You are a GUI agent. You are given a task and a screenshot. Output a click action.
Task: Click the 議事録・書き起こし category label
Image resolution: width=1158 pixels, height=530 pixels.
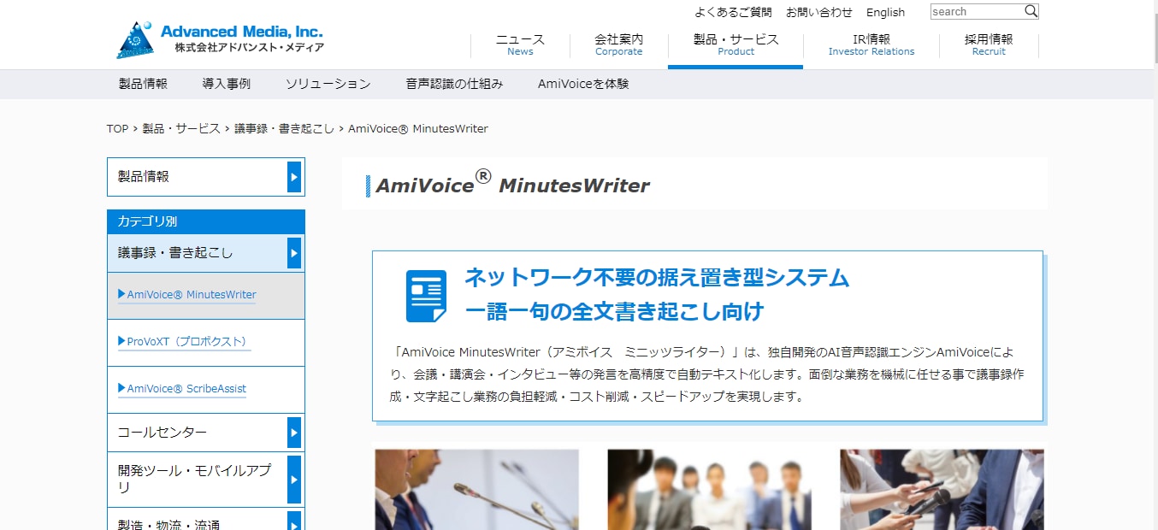coord(175,253)
